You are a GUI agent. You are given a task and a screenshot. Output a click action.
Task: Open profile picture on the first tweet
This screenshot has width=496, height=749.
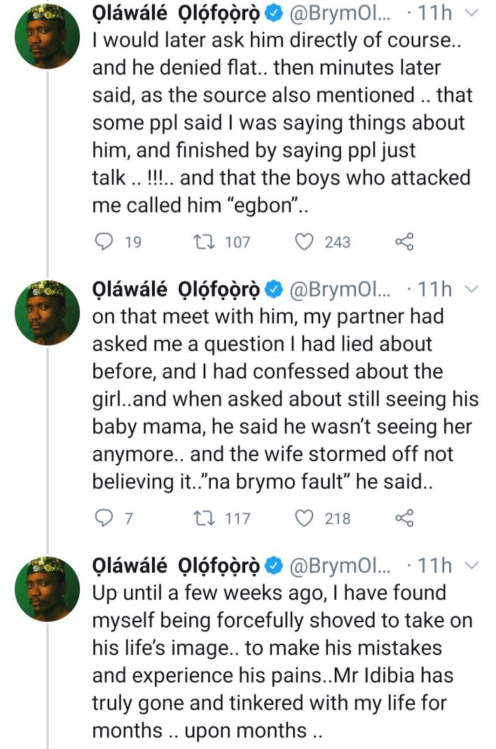pos(46,34)
